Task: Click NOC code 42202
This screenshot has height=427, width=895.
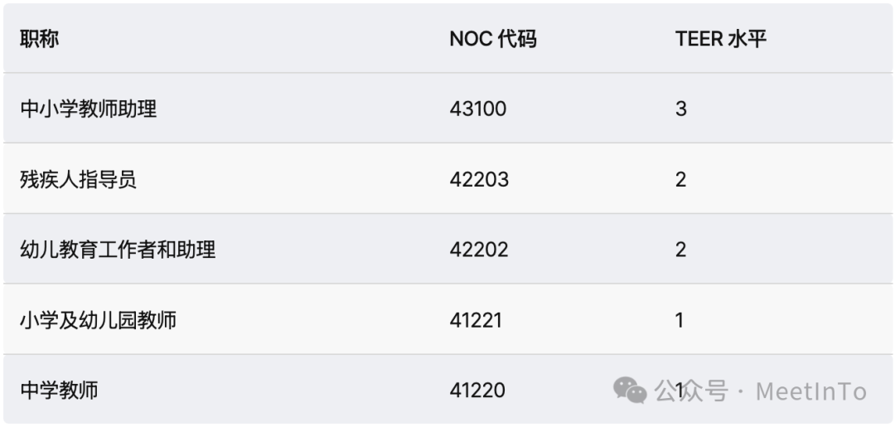Action: tap(479, 250)
